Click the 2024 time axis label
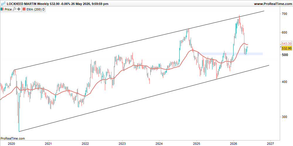This screenshot has width=293, height=146. click(159, 144)
